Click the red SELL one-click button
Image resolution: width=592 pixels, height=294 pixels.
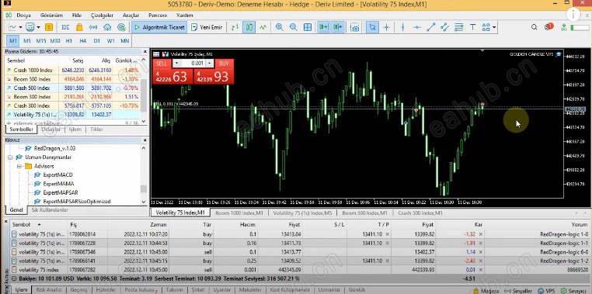162,64
